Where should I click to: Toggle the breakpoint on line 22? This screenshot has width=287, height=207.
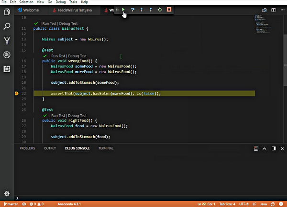coord(17,93)
